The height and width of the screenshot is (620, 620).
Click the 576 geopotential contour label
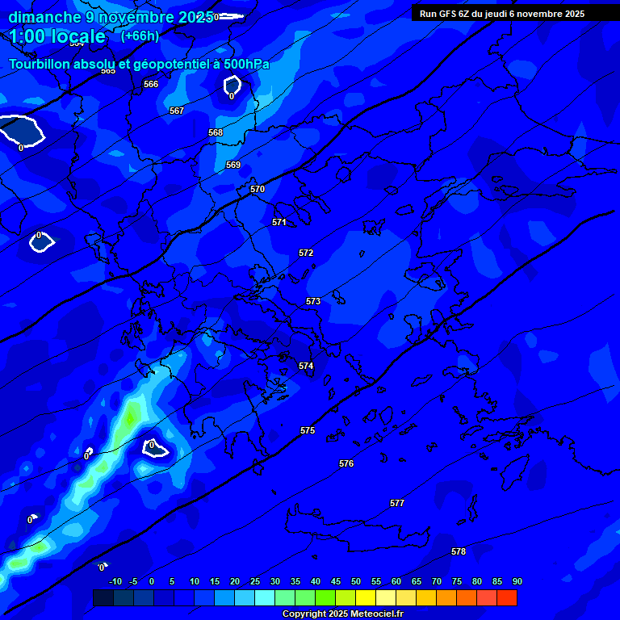346,463
